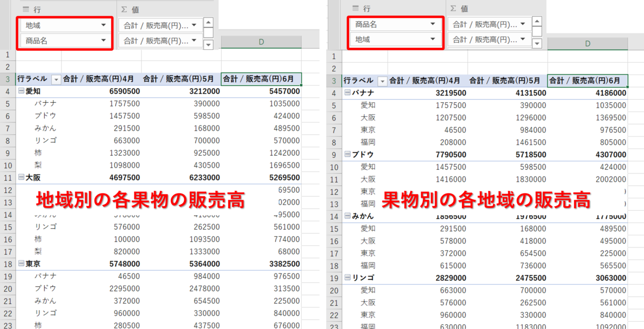Collapse the リンゴ group in right pivot table

tap(347, 278)
